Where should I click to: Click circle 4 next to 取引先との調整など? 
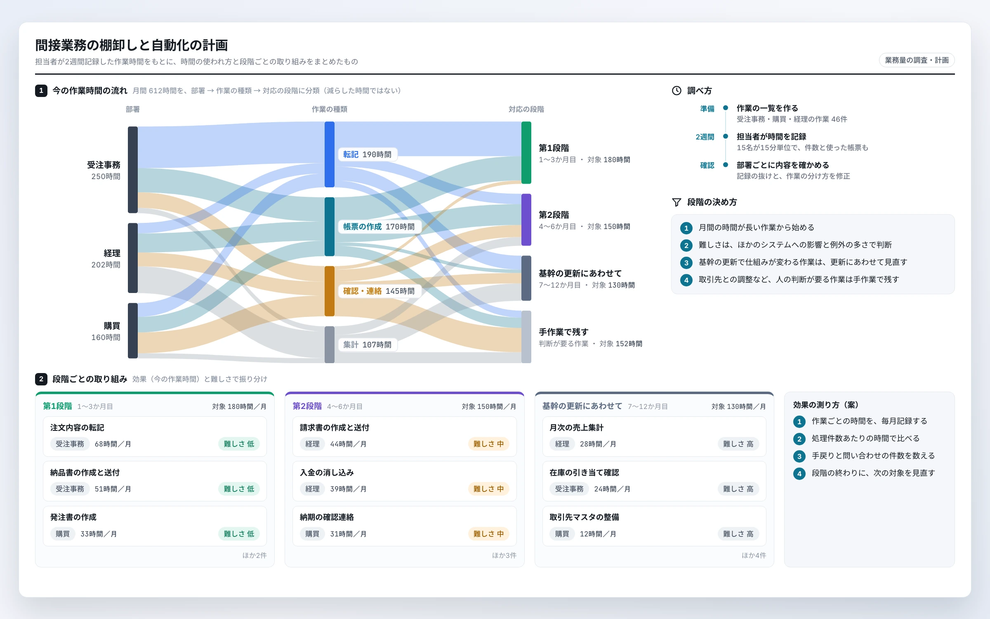686,280
